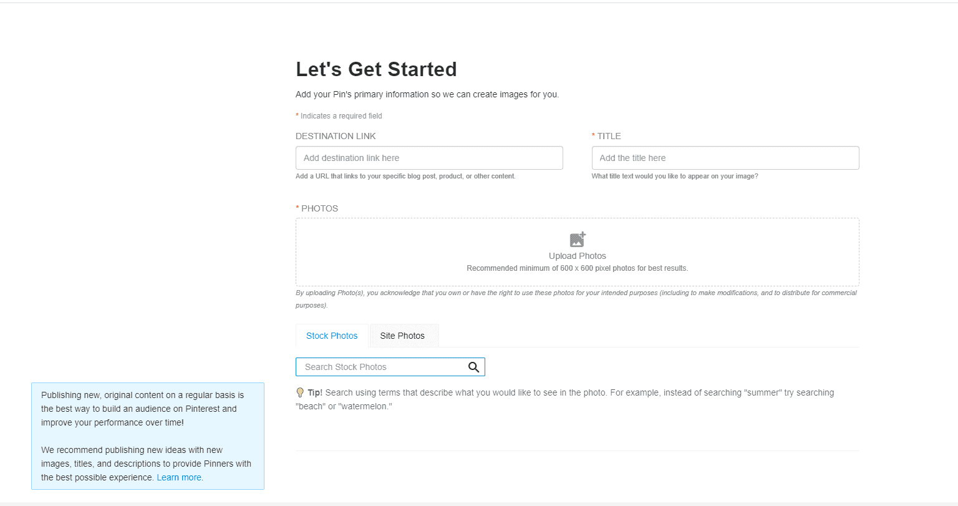Click the DESTINATION LINK field label
Screen dimensions: 958x506
click(x=336, y=136)
